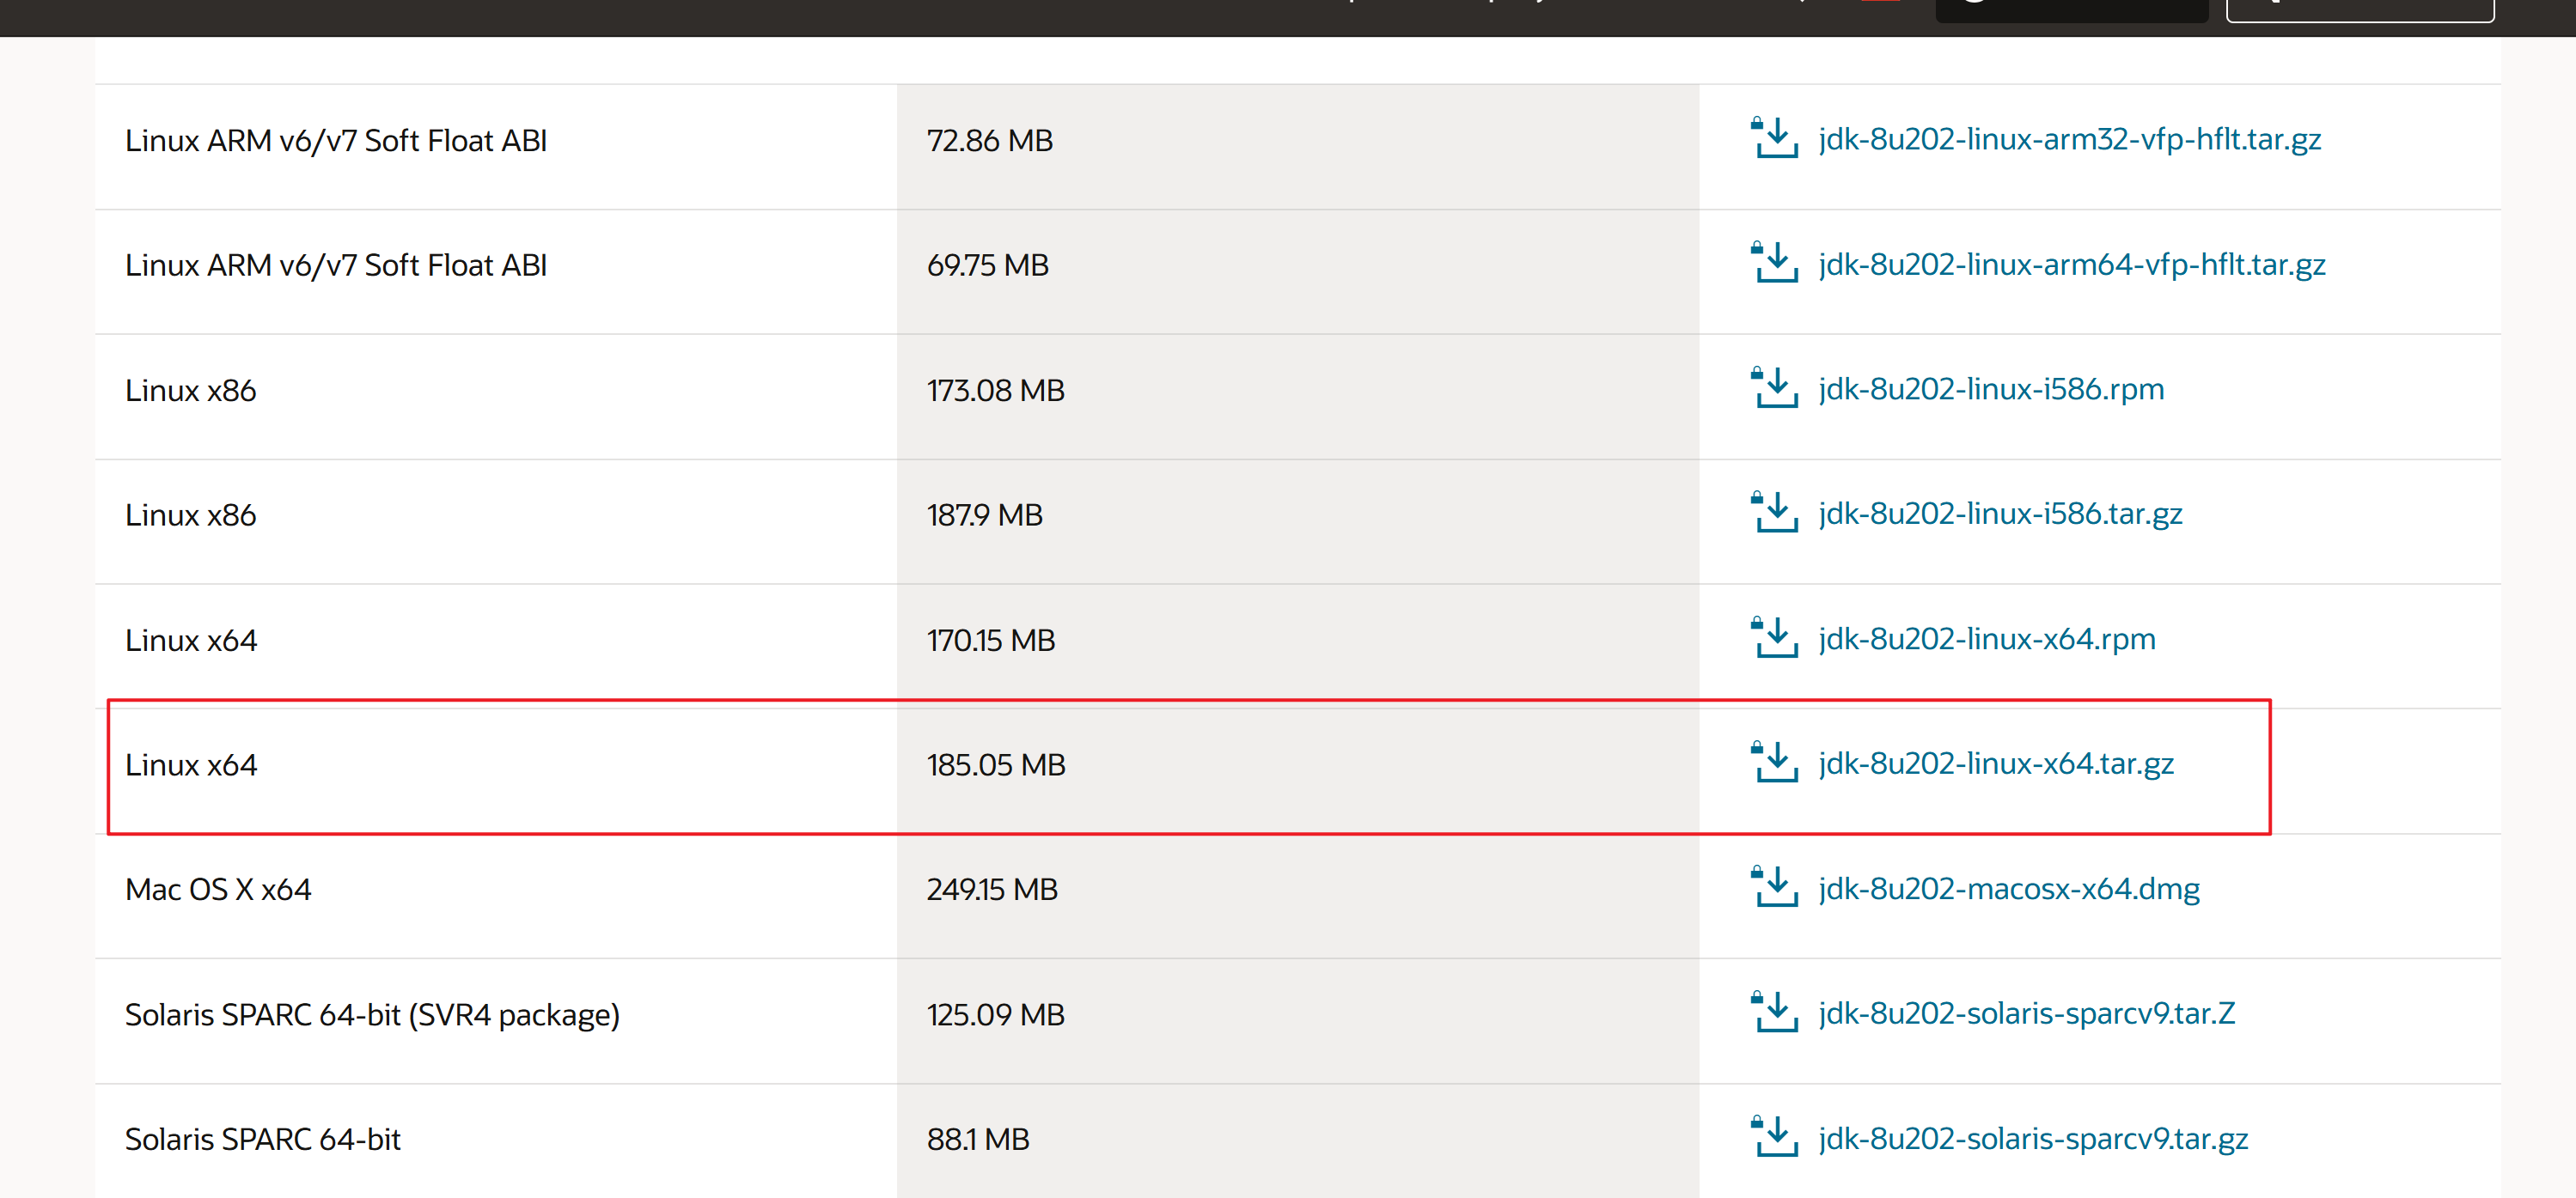Select the jdk-8u202-linux-x64.rpm link
Image resolution: width=2576 pixels, height=1198 pixels.
pyautogui.click(x=1986, y=638)
